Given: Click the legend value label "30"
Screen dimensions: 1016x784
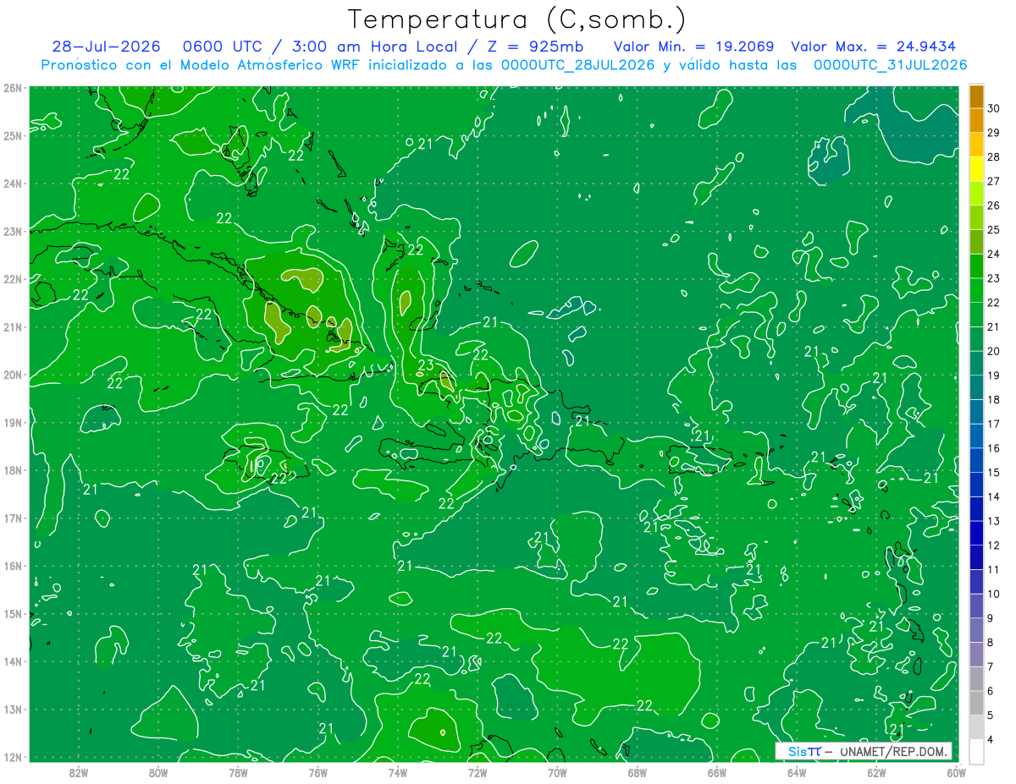Looking at the screenshot, I should pyautogui.click(x=995, y=108).
